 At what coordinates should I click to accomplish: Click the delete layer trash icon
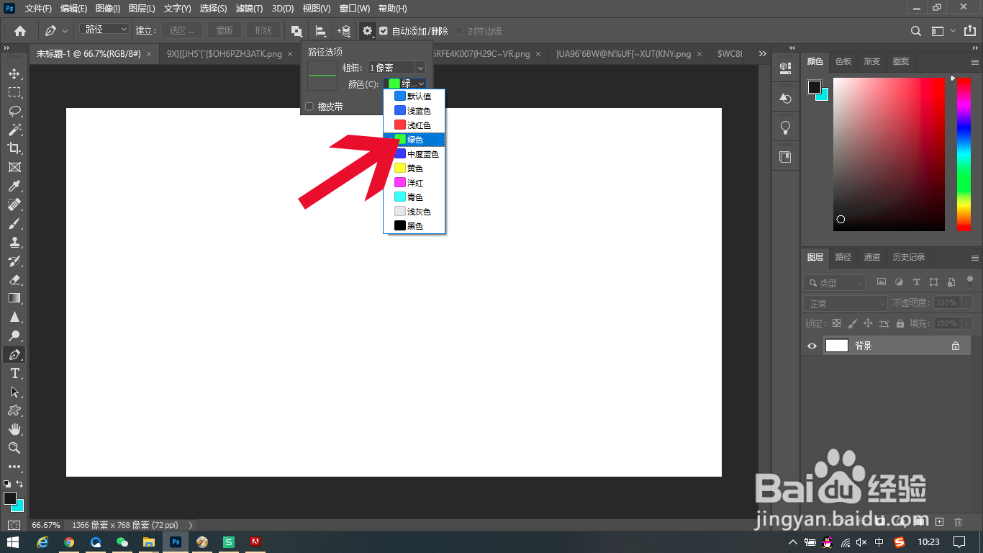pos(958,521)
